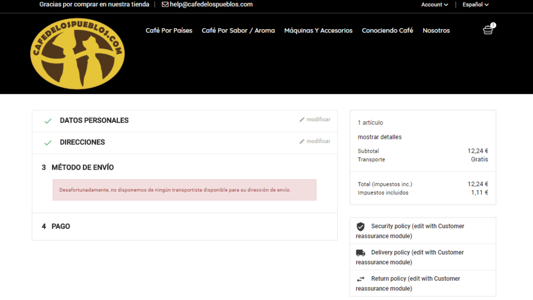Click the green checkmark beside Datos Personales

48,121
